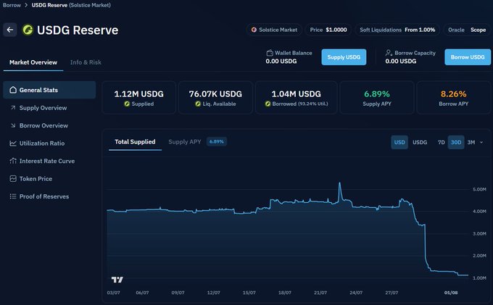Viewport: 493px width, 305px height.
Task: Click the person icon beside Borrow Capacity
Action: pos(389,53)
